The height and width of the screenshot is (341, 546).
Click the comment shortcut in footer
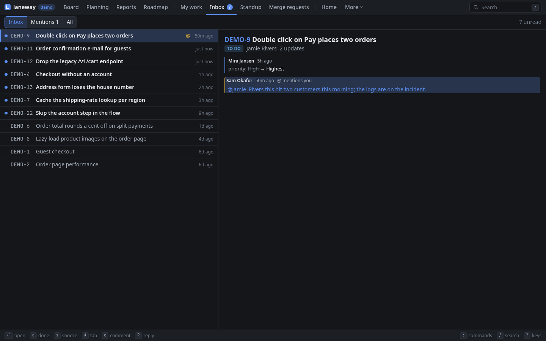coord(116,335)
